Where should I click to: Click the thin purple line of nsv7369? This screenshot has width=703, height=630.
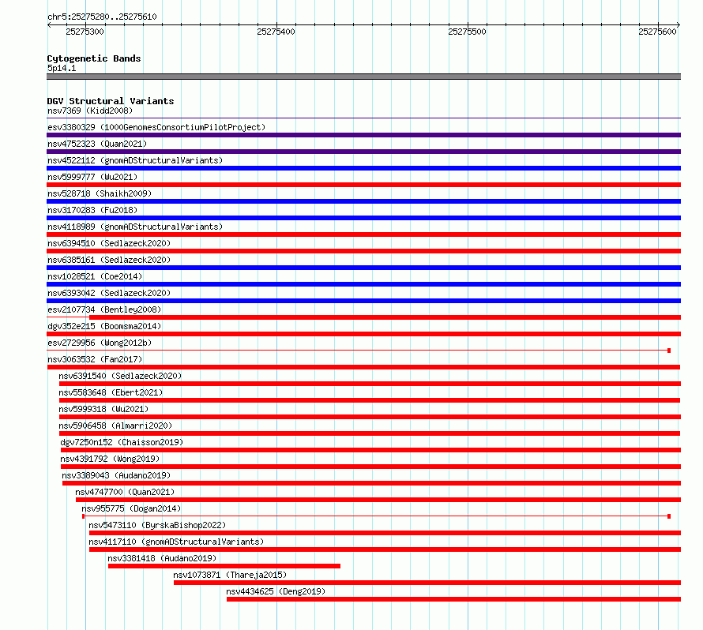click(363, 118)
